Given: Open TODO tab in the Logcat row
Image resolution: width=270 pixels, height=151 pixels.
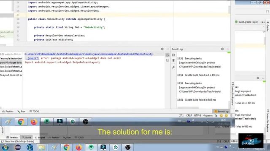Looking at the screenshot, I should coord(79,138).
